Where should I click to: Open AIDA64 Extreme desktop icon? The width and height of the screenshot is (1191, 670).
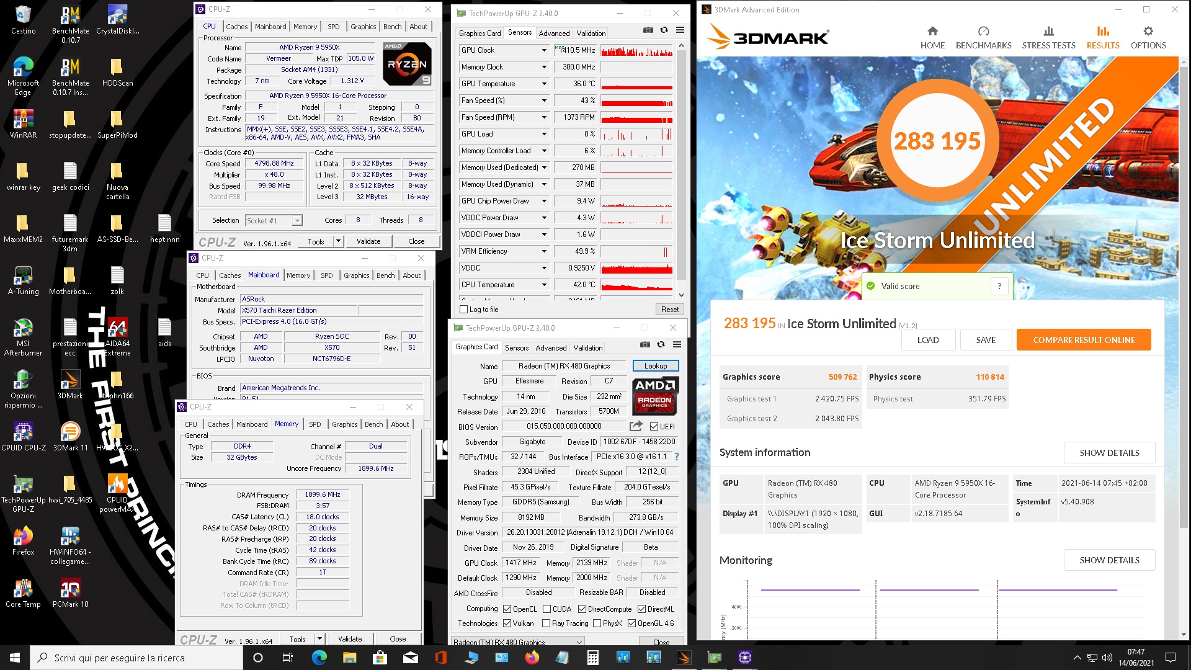[x=117, y=337]
